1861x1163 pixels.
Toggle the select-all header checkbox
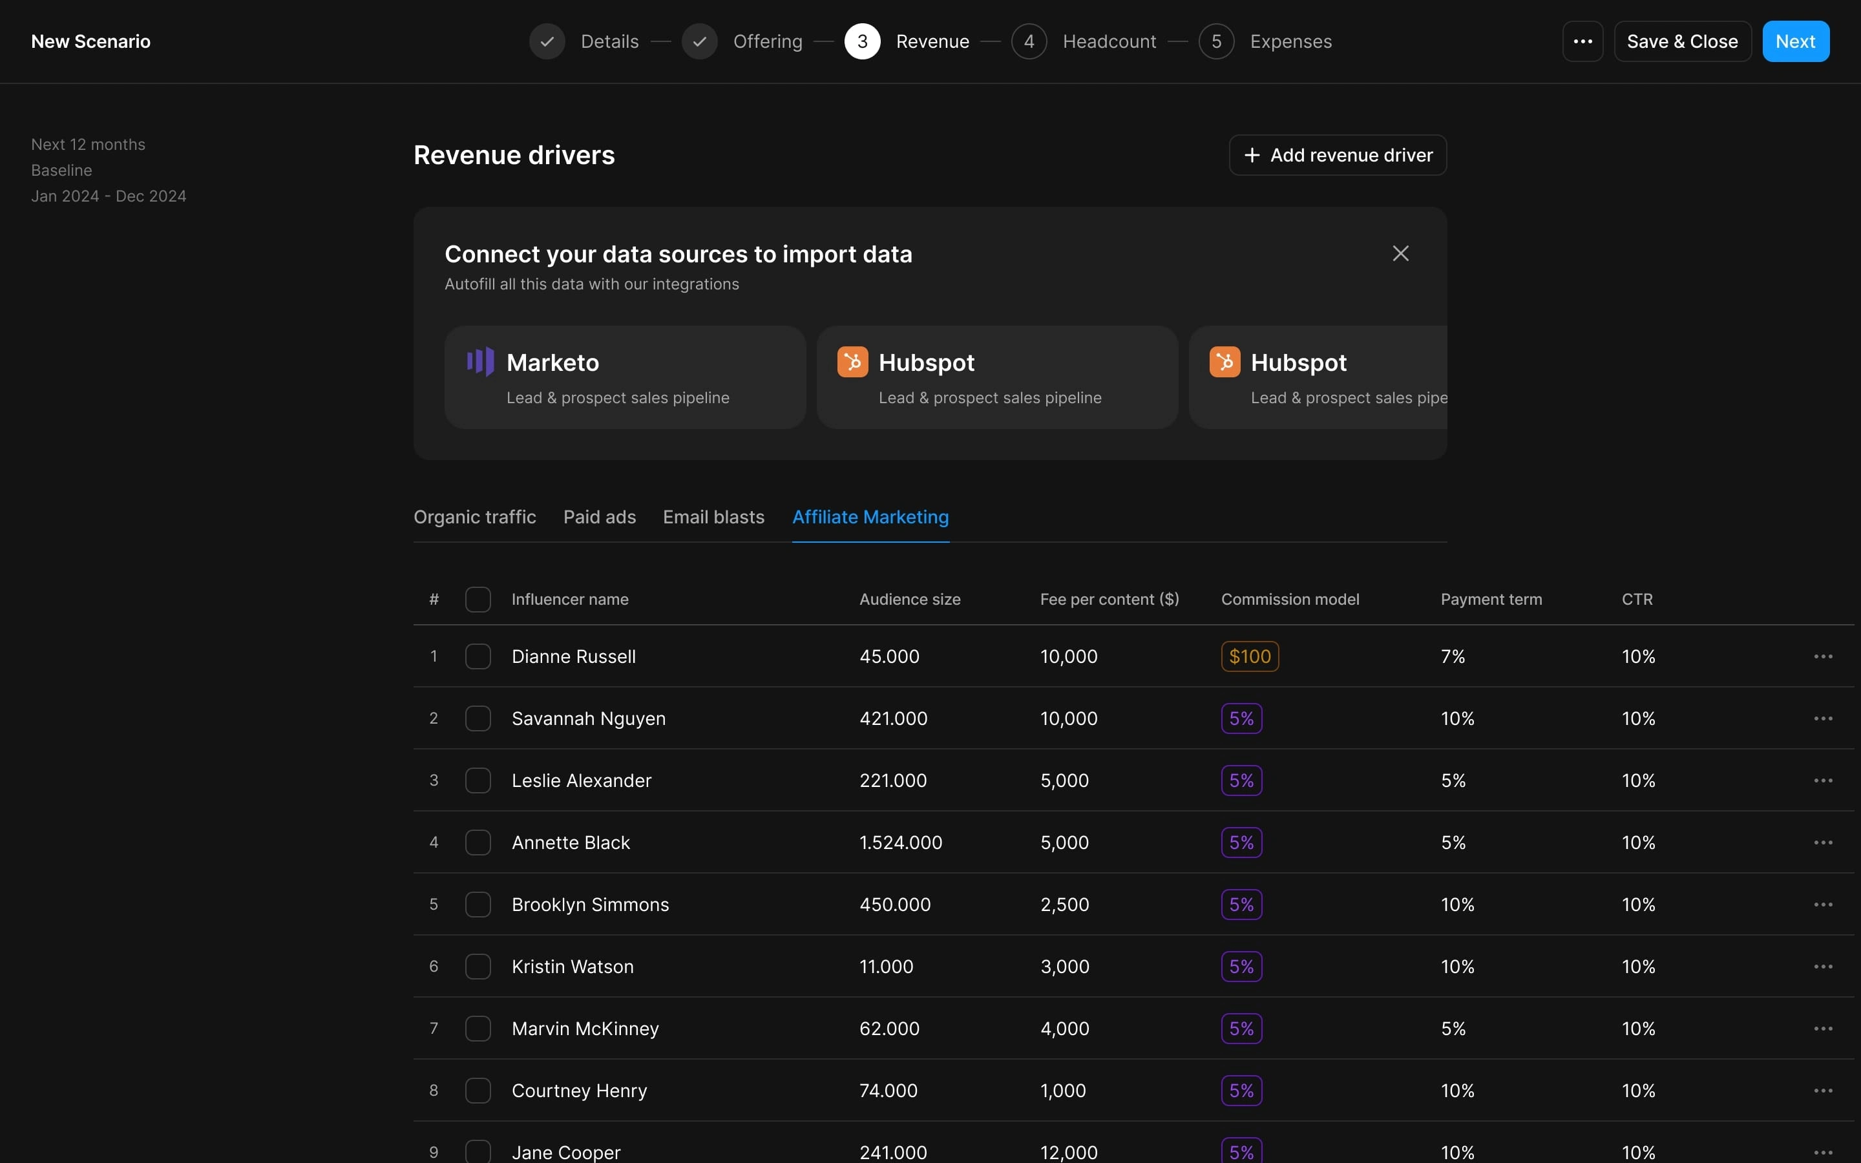477,598
